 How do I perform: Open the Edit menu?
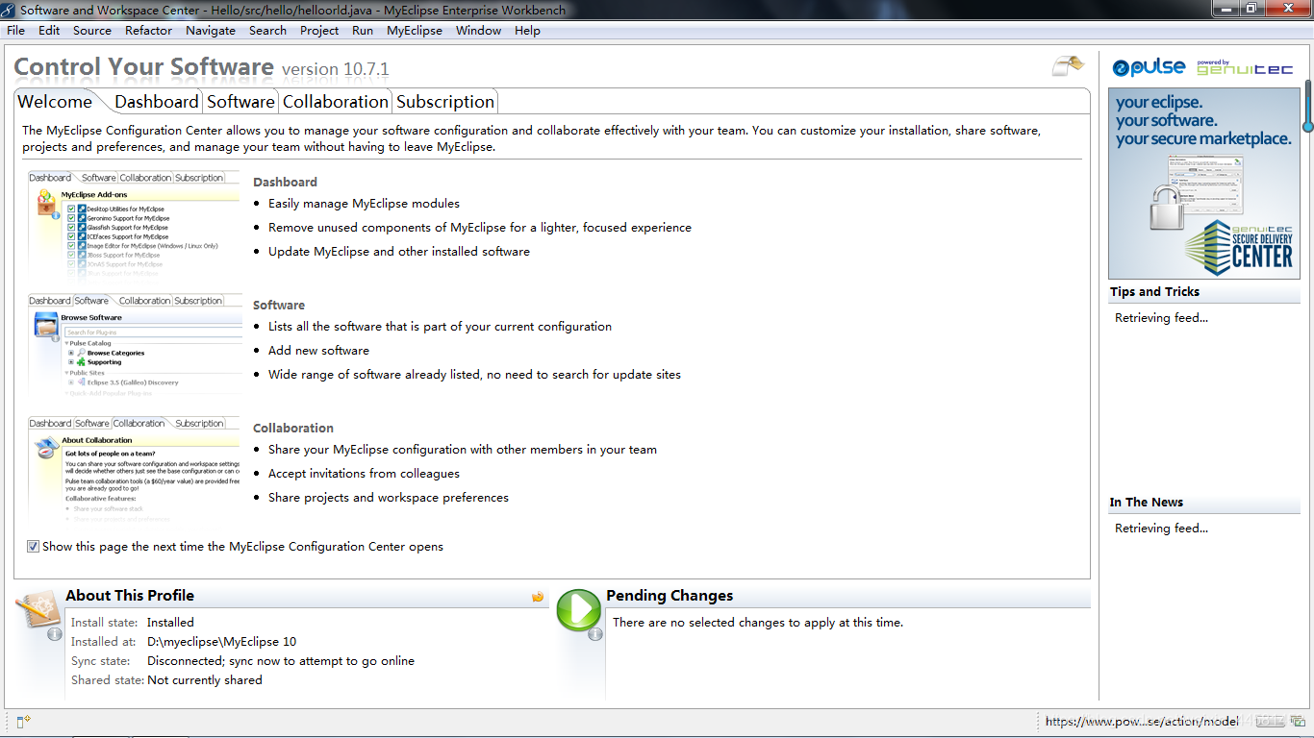(49, 30)
